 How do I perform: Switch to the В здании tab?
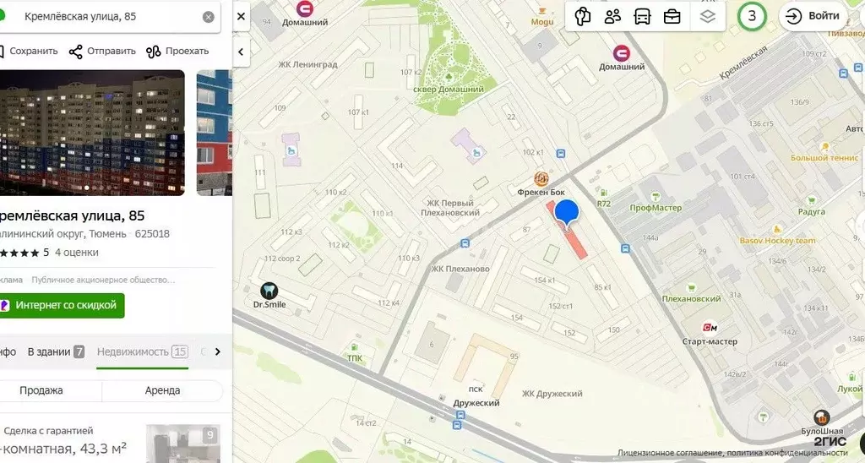pos(56,351)
